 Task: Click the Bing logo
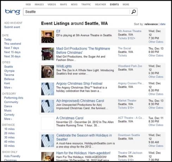click(x=13, y=12)
